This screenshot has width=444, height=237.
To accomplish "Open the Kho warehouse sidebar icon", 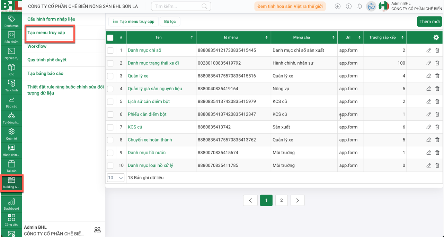I will [11, 70].
